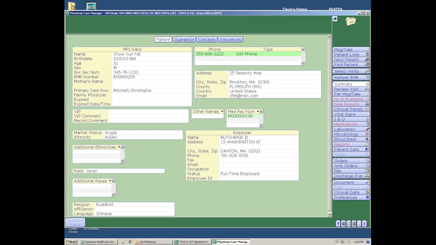Click the volume icon in system tray

348,242
